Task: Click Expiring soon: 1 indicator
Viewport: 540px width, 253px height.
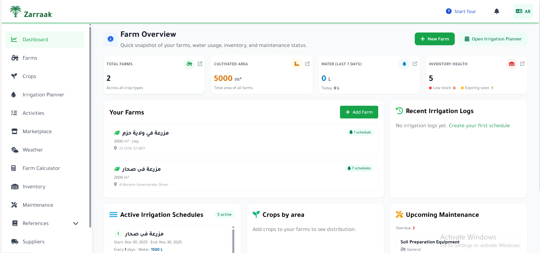Action: (477, 88)
